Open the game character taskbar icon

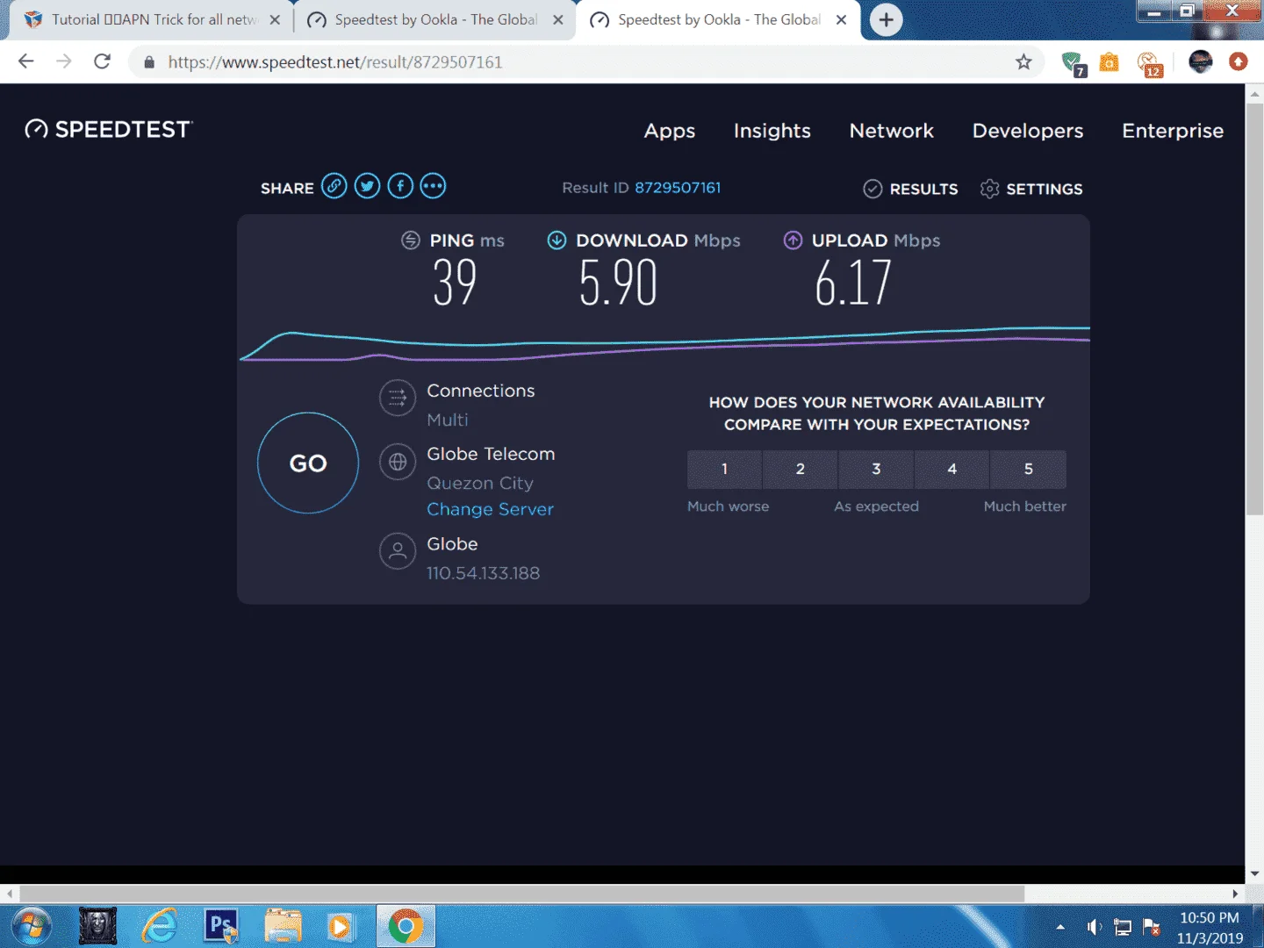pos(98,926)
